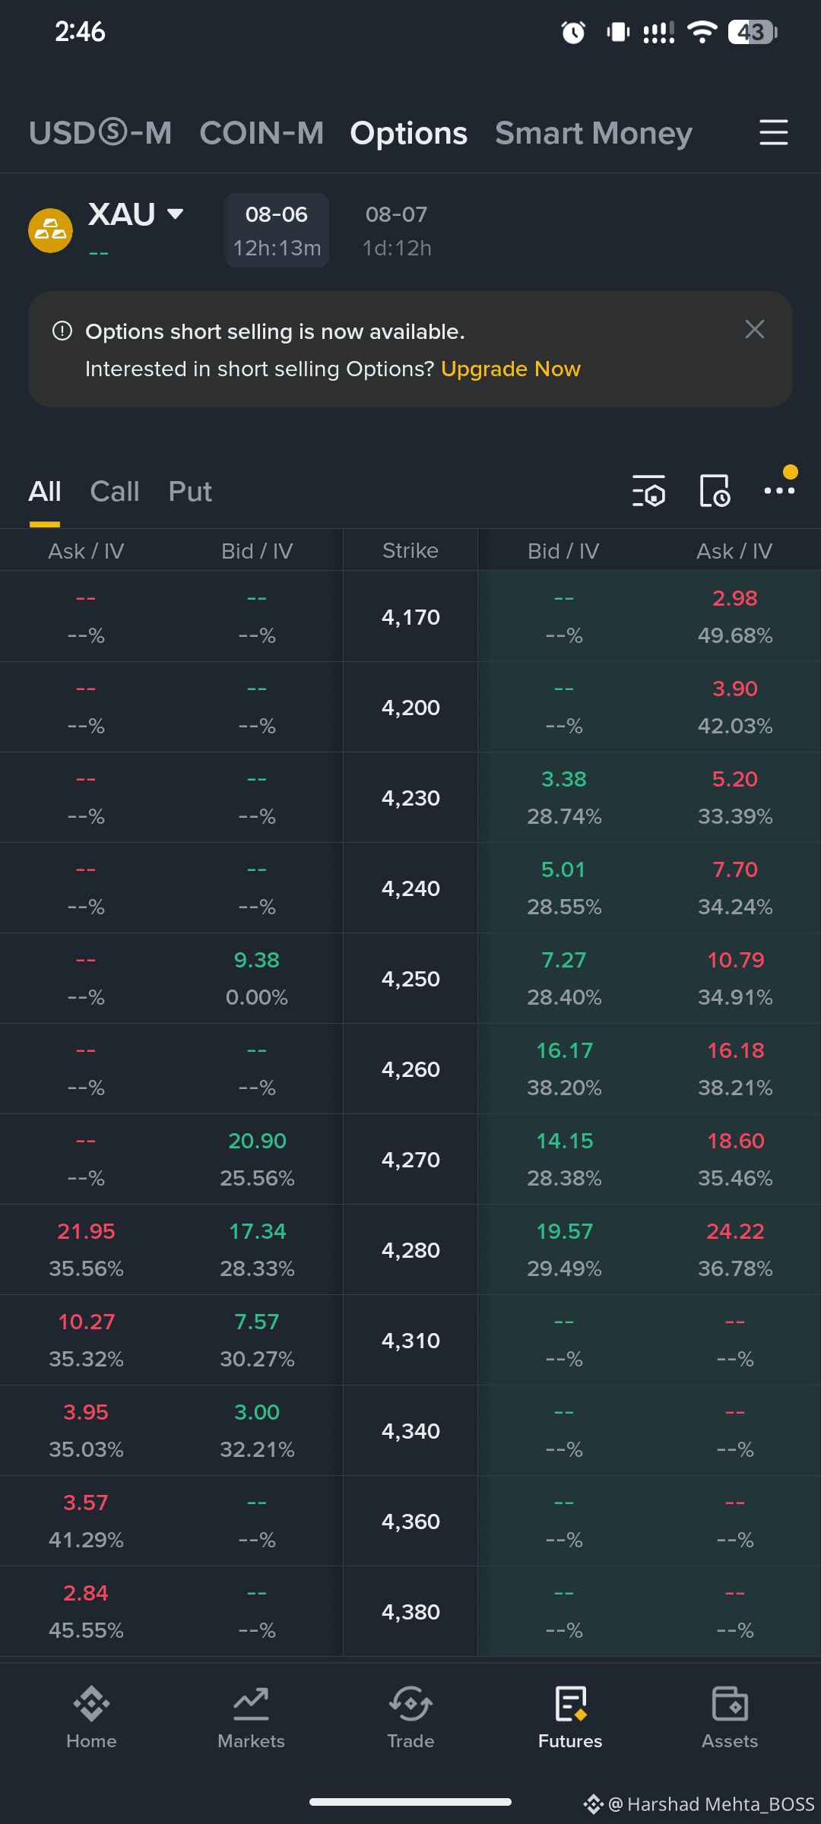Image resolution: width=821 pixels, height=1824 pixels.
Task: Tap call bid price 17.34
Action: [257, 1231]
